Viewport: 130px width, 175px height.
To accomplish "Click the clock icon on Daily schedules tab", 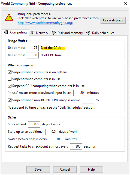I will [x=88, y=33].
